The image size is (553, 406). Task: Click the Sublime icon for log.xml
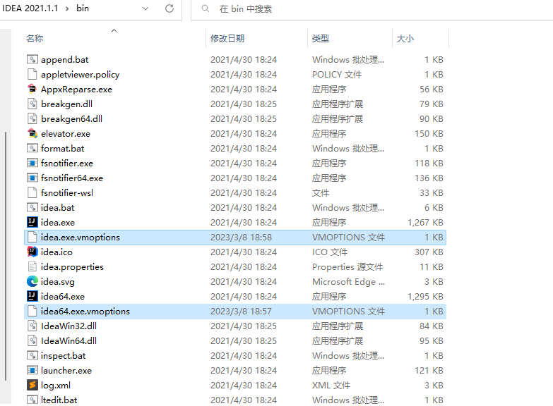tap(32, 385)
